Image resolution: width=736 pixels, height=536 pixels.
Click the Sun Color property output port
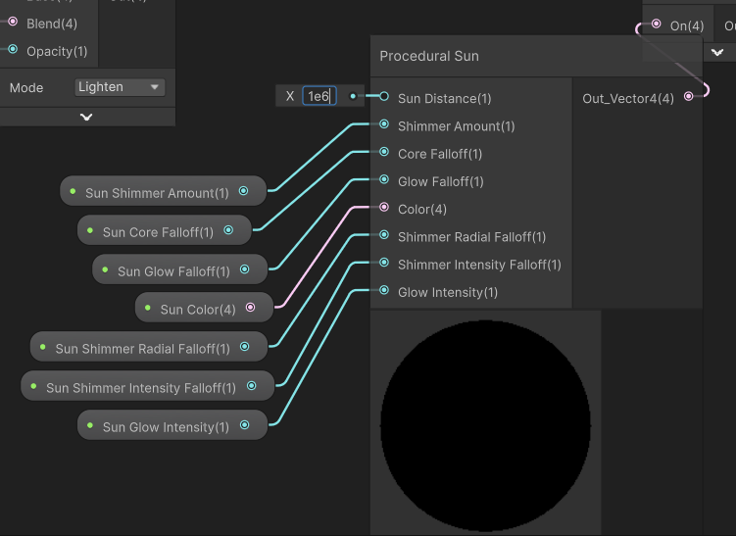coord(250,308)
